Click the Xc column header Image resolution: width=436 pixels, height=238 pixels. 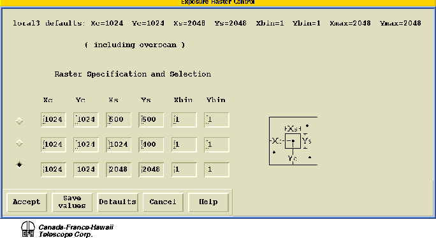coord(48,100)
